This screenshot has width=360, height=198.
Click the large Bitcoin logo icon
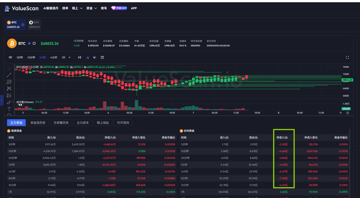(x=12, y=43)
